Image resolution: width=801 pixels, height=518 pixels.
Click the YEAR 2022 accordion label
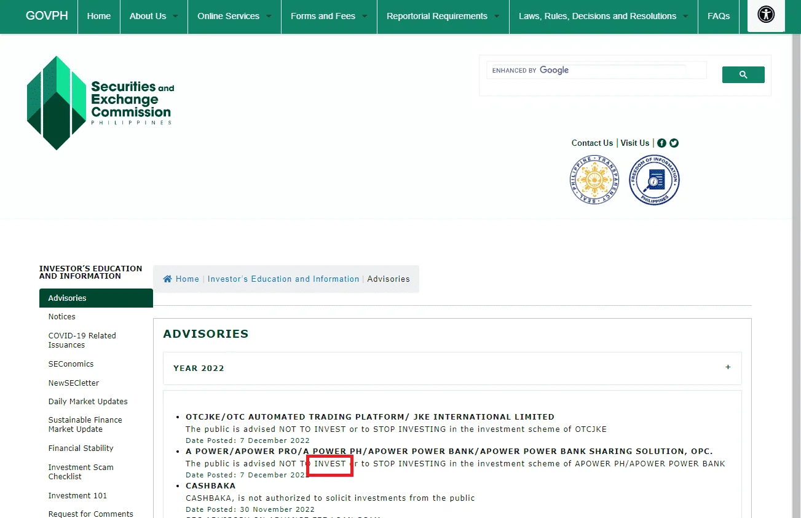(x=199, y=368)
